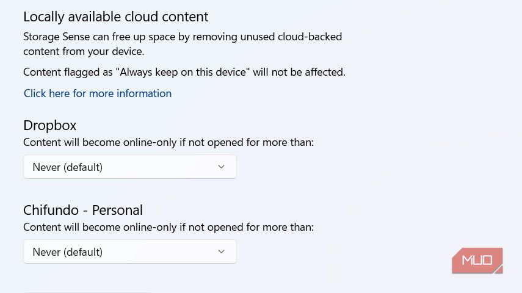Click "Never (default)" text in Dropbox box
The image size is (522, 293).
point(68,167)
